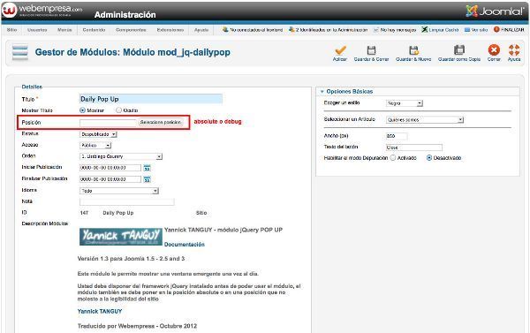Click the Nota input field
530x333 pixels.
point(127,201)
